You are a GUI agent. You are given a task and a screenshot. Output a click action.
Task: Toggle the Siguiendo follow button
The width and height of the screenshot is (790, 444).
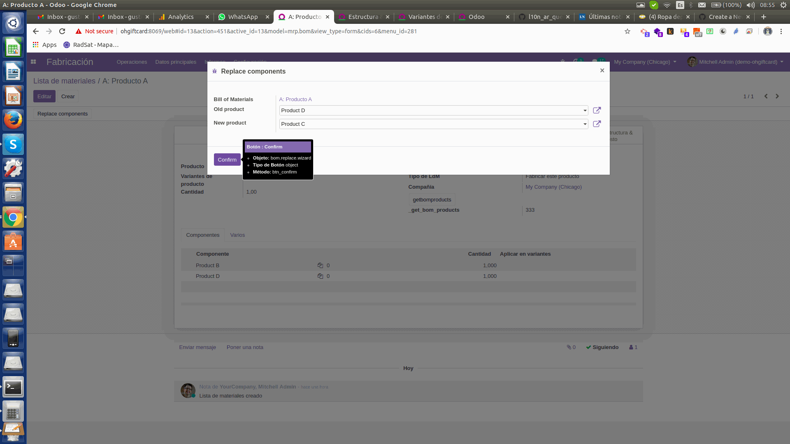[602, 347]
